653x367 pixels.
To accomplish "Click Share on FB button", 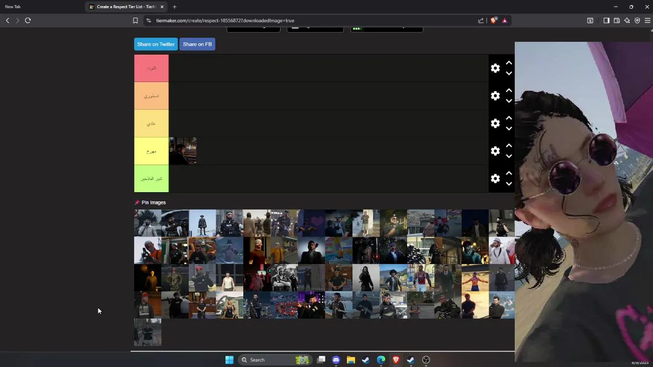I will point(197,44).
